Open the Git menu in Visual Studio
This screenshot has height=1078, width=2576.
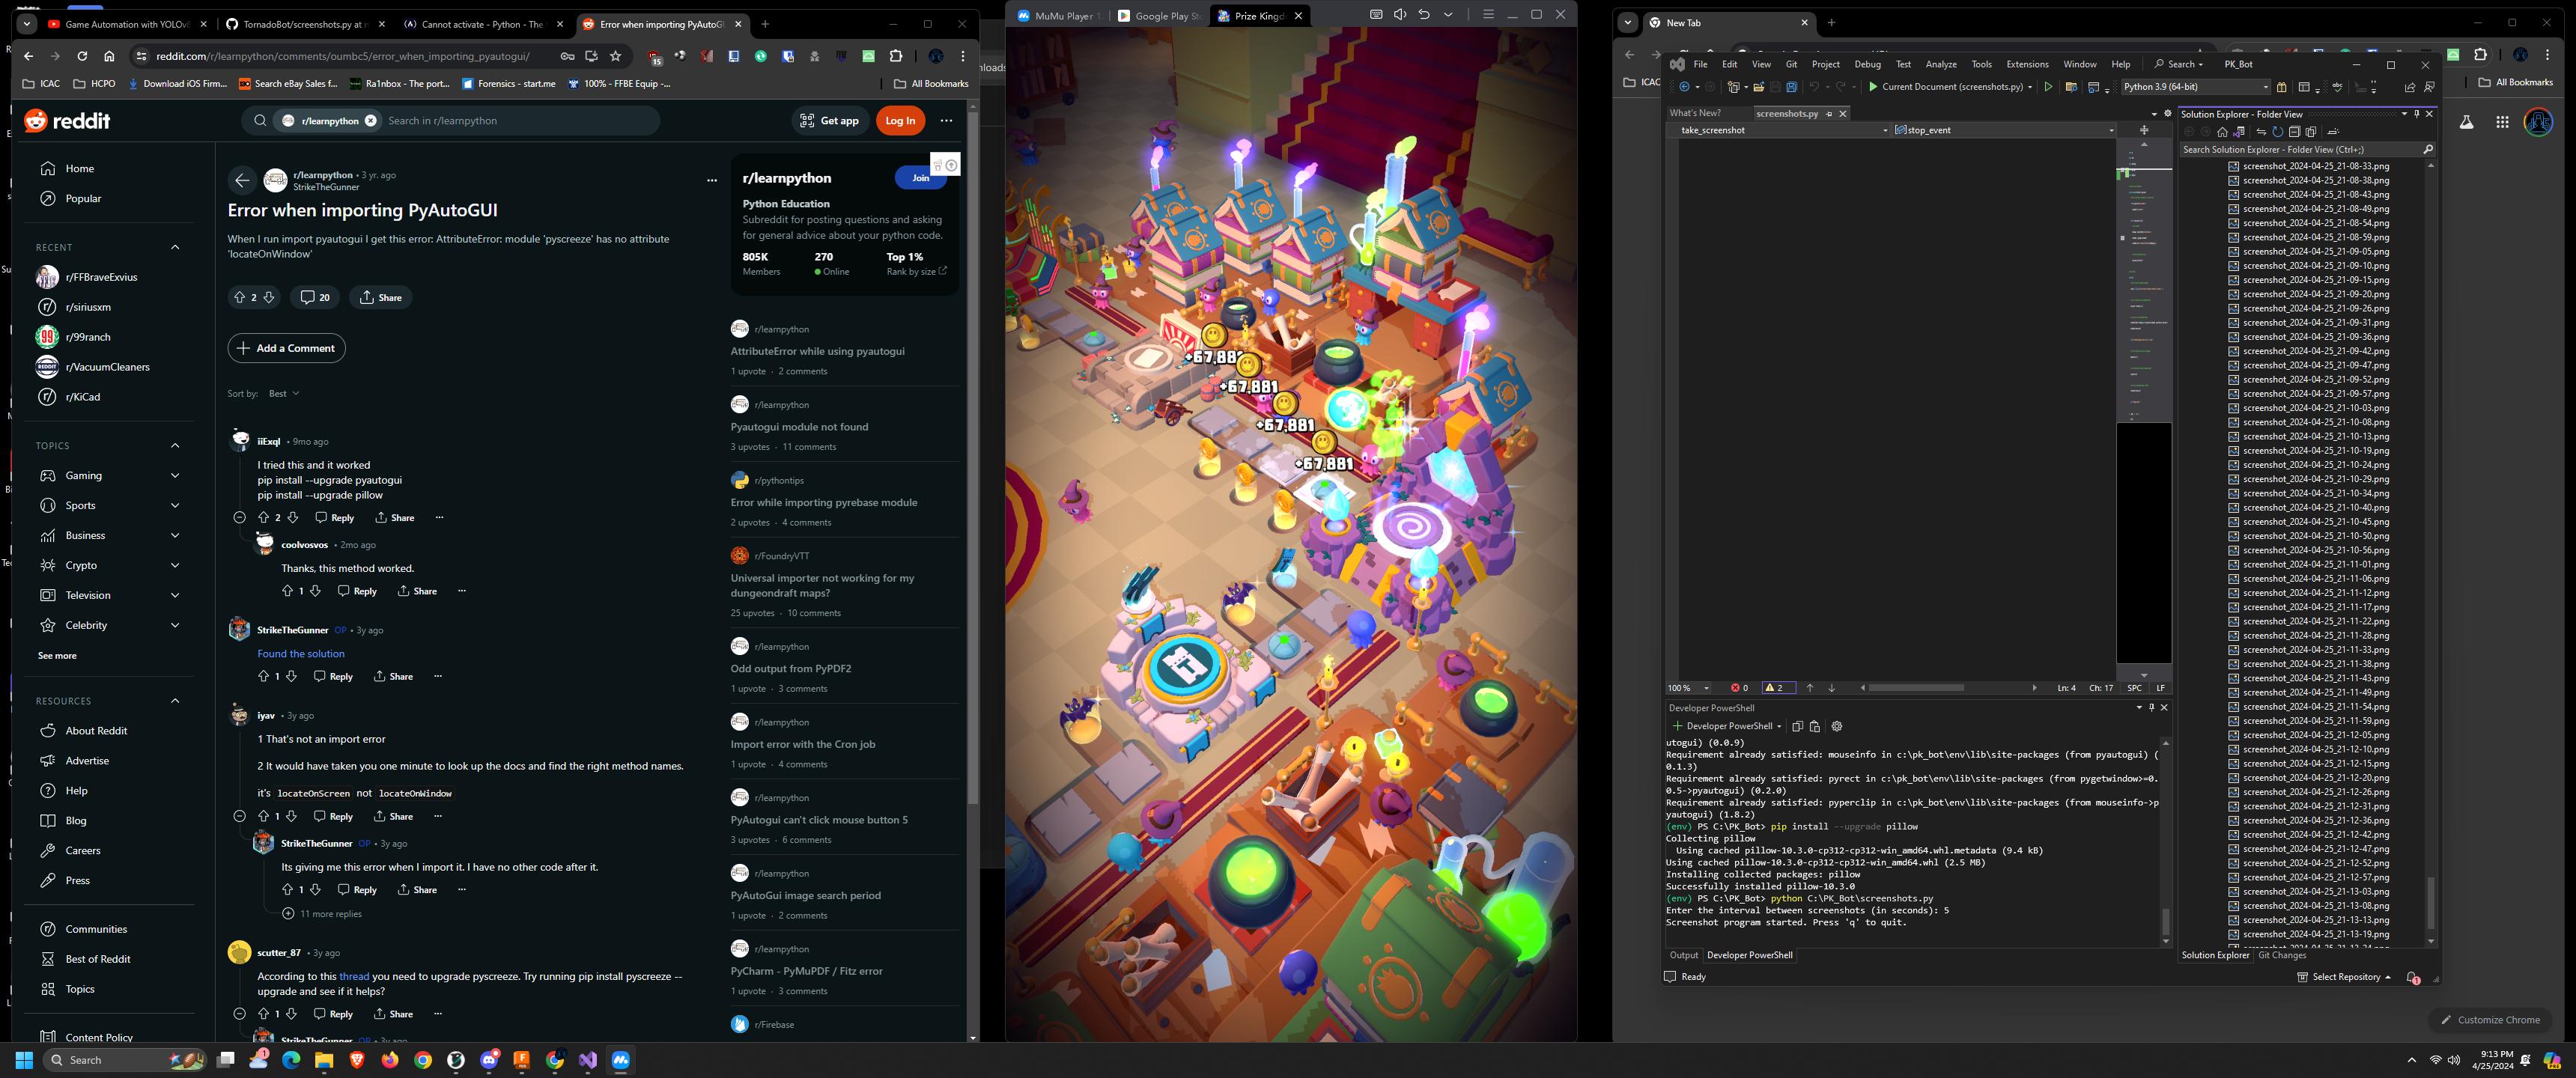click(x=1791, y=64)
